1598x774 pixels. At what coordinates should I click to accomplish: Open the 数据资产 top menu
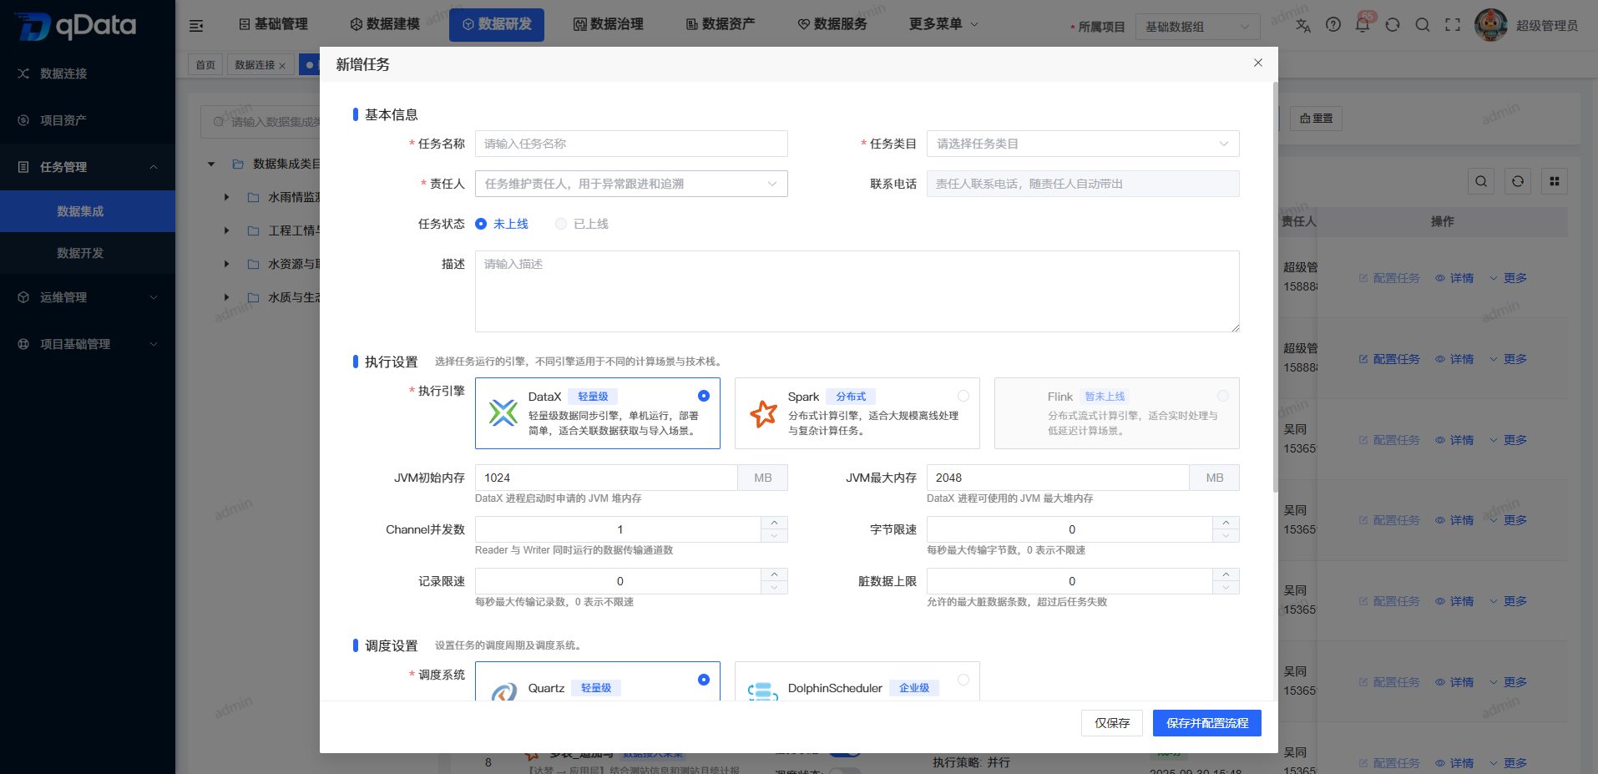[x=721, y=24]
